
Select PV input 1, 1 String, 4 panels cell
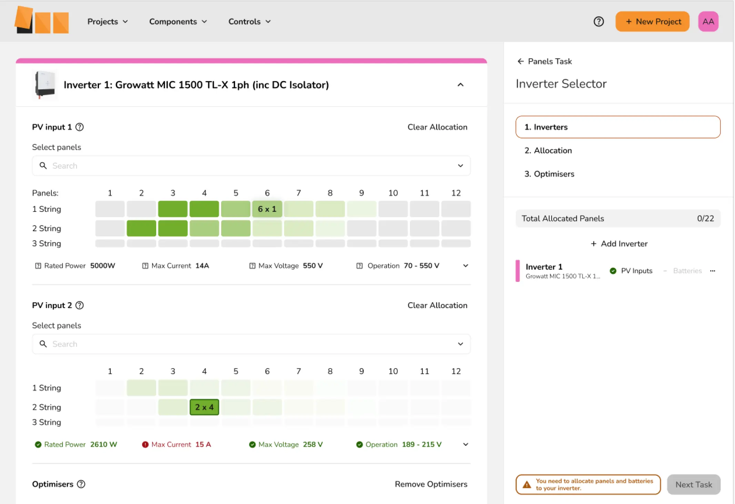point(204,209)
